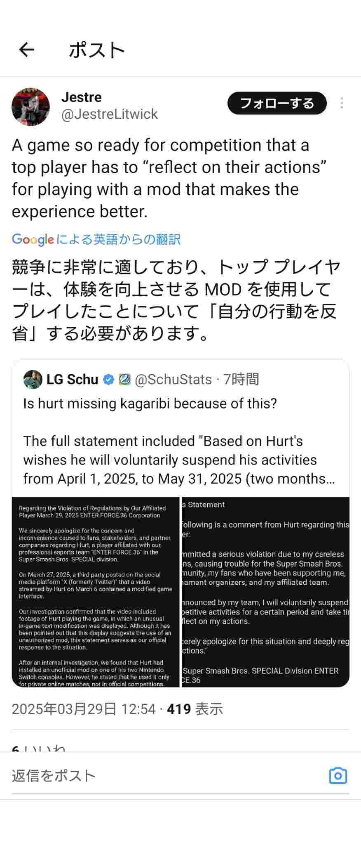This screenshot has height=845, width=361.
Task: Click the post timestamp 2025年03月29日 12:54
Action: pos(84,709)
